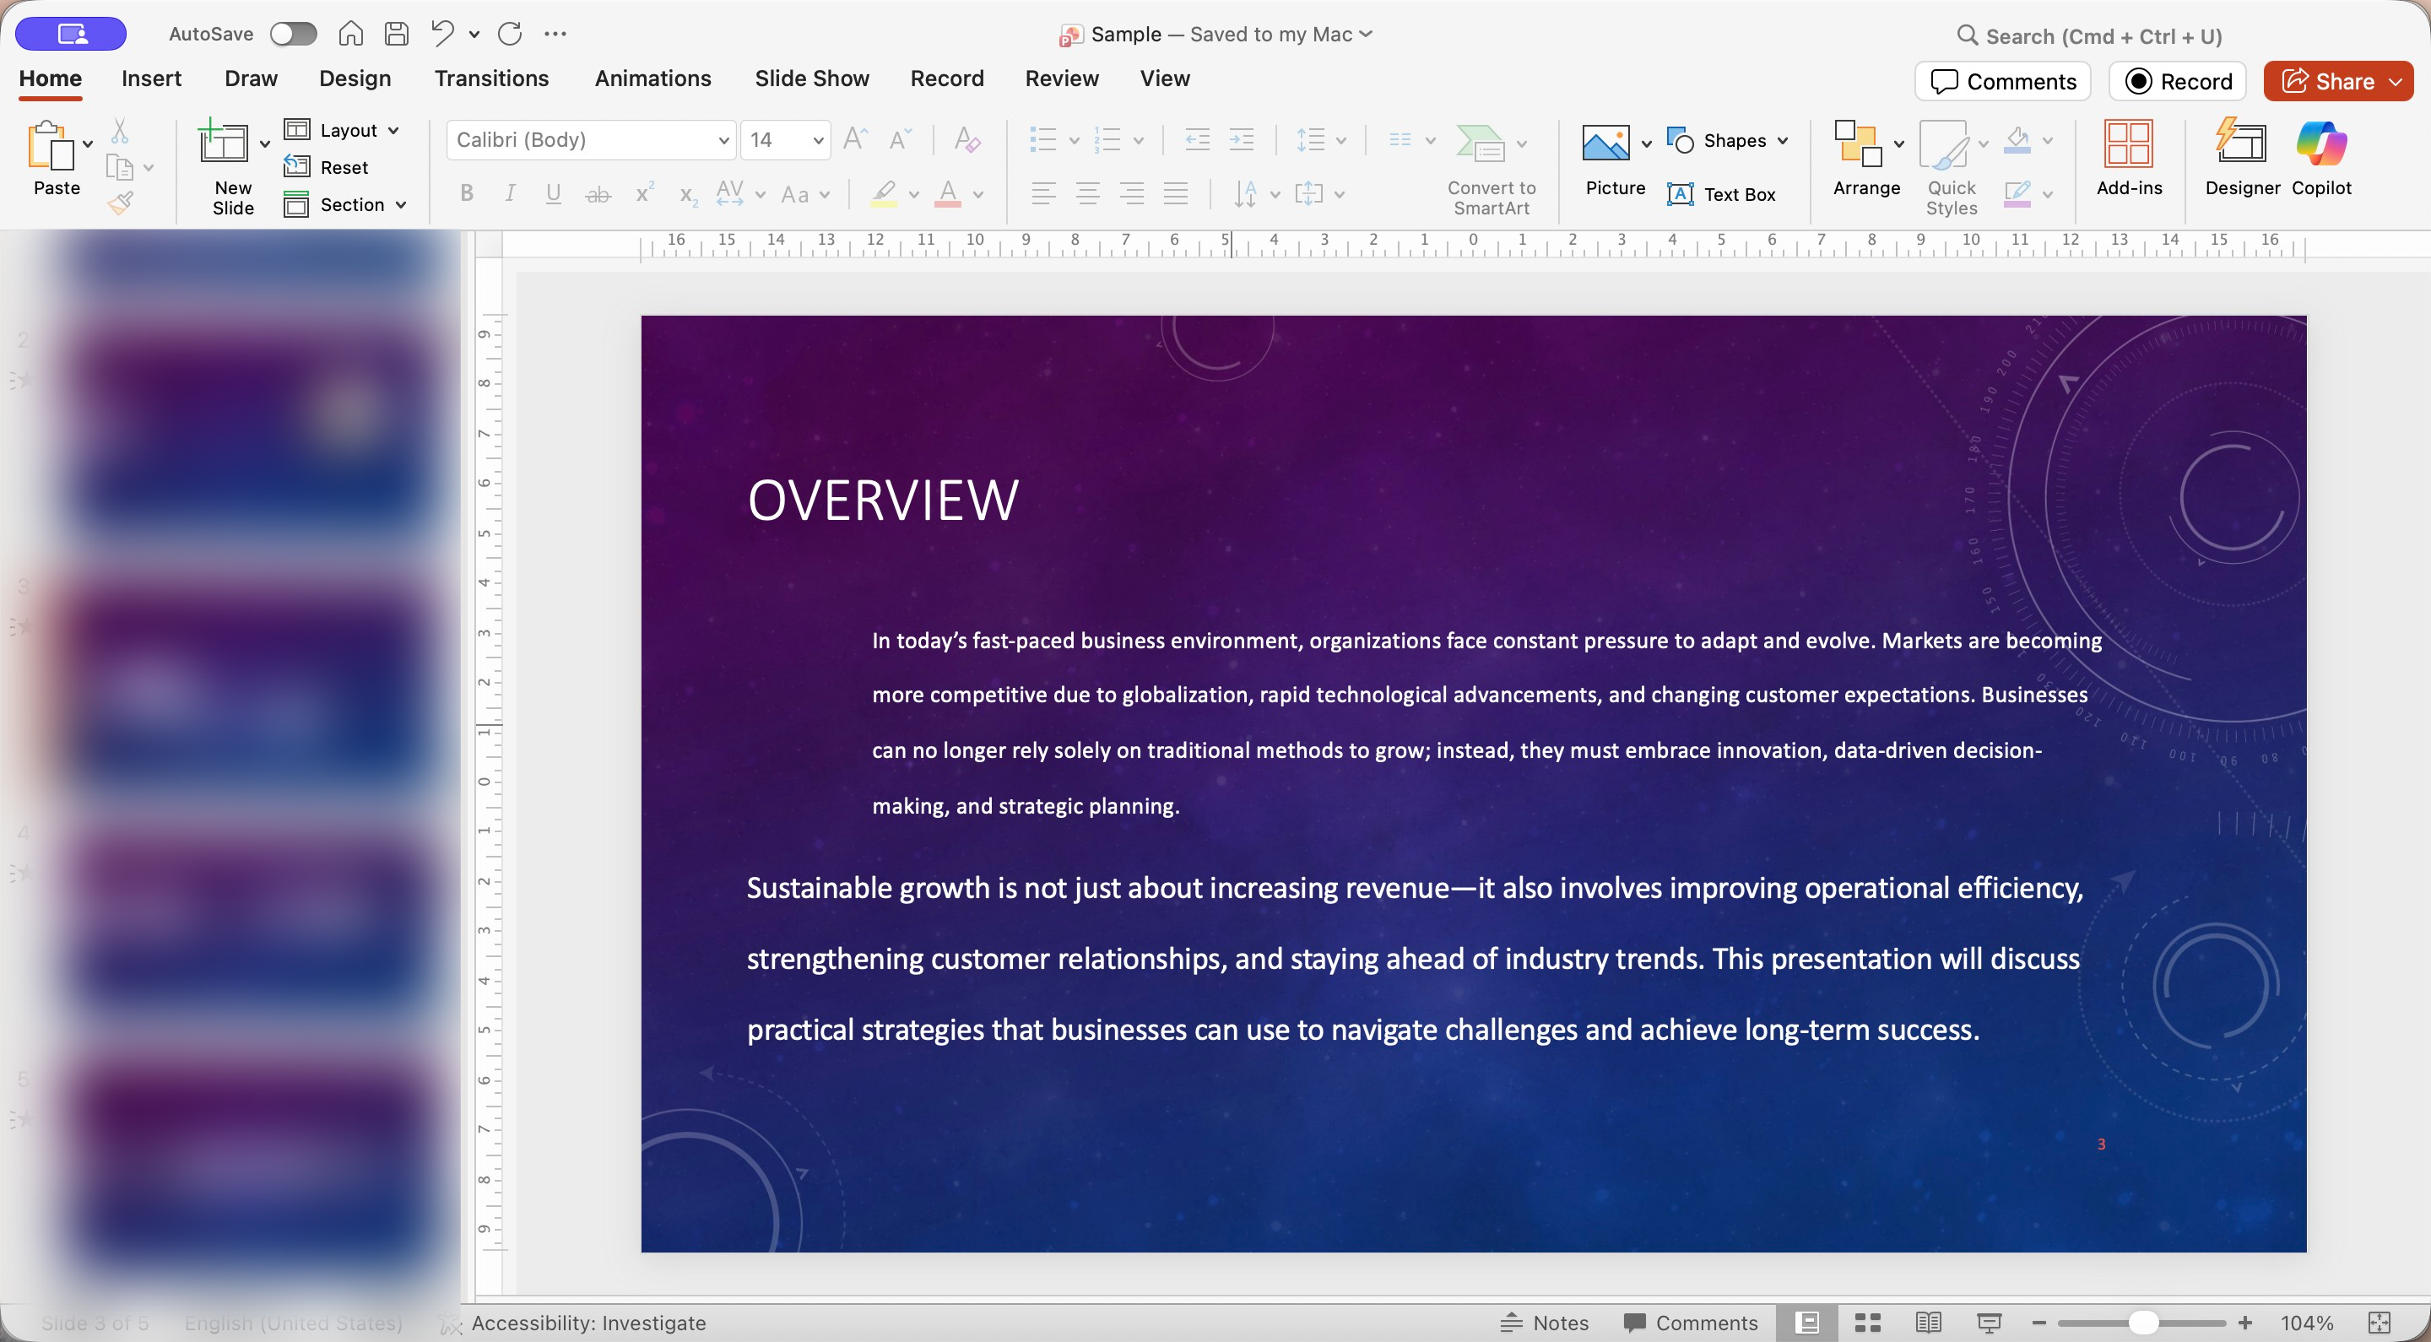
Task: Switch to the Transitions tab
Action: tap(490, 78)
